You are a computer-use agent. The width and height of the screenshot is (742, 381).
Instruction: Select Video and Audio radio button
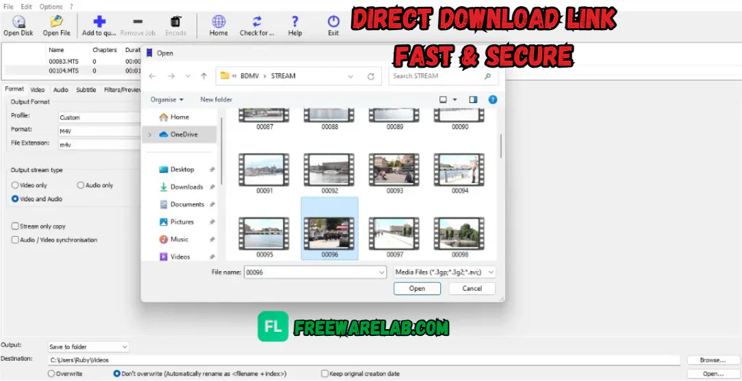click(15, 199)
